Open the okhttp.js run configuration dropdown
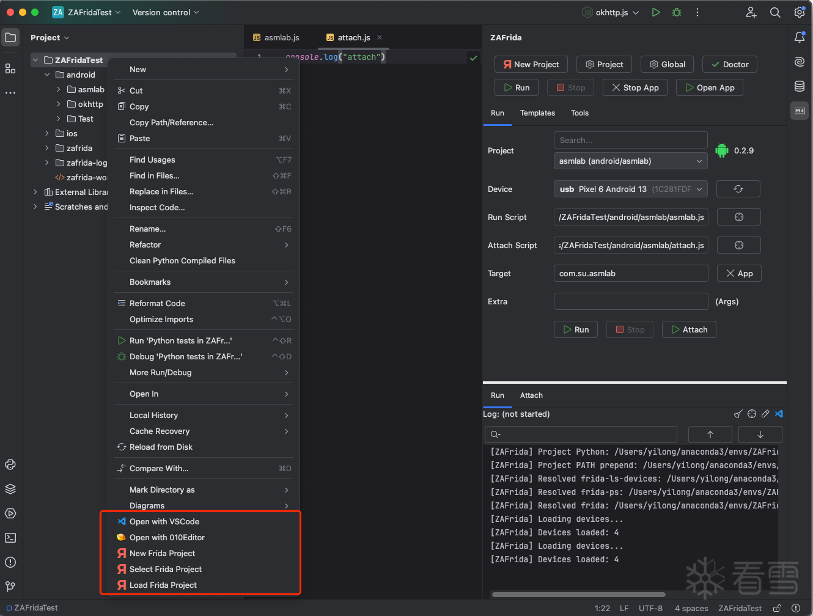The image size is (813, 616). pos(610,12)
